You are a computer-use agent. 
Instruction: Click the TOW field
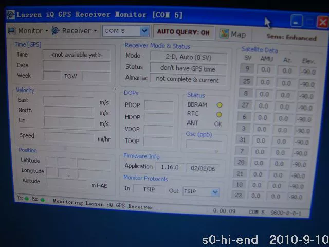tap(96, 76)
